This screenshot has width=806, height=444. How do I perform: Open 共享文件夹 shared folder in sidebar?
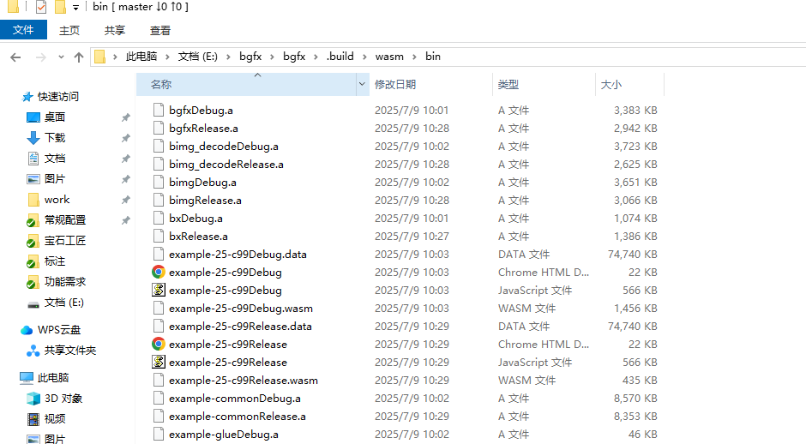click(x=69, y=351)
